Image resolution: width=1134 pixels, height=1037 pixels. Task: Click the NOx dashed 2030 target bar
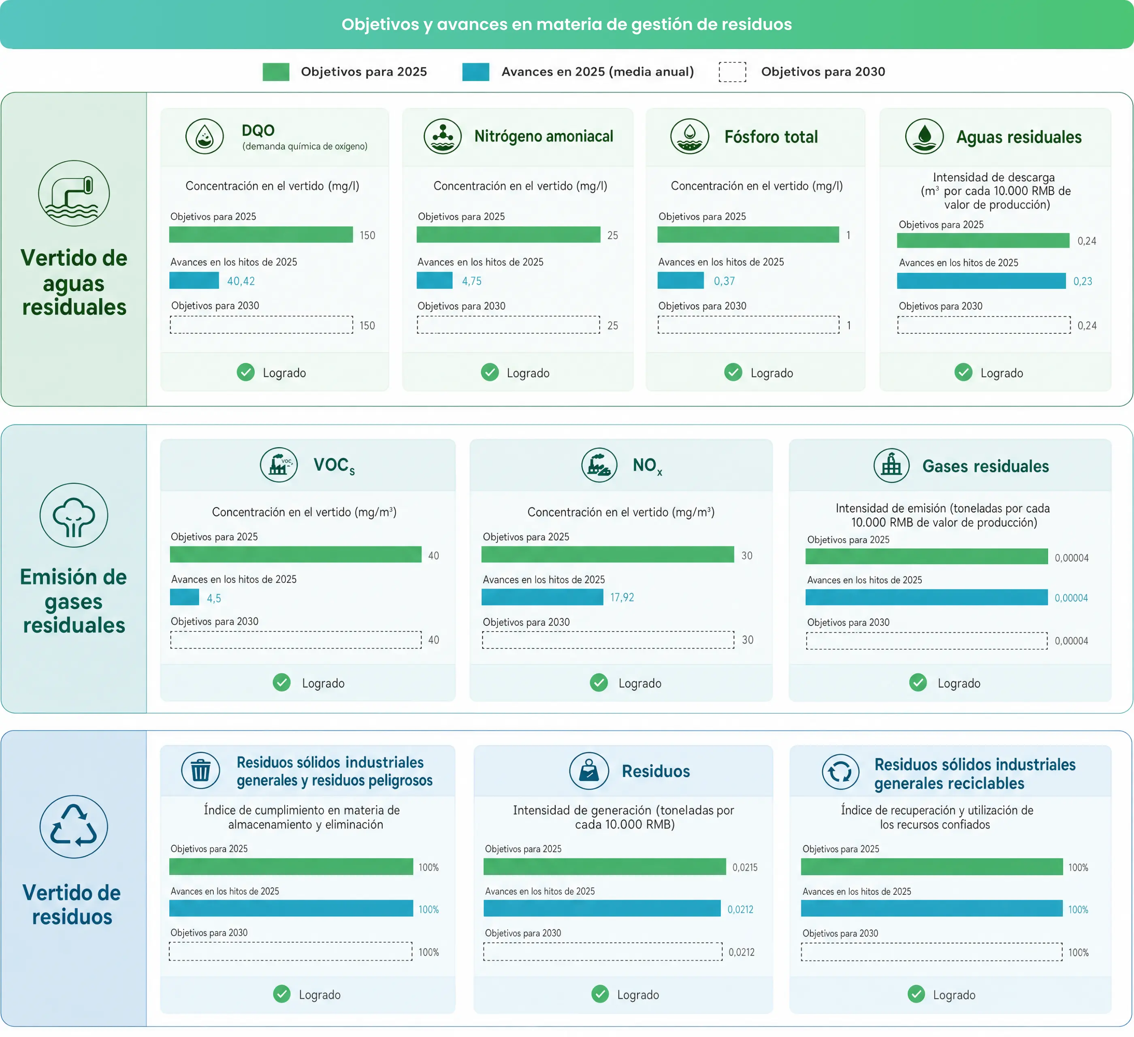(x=608, y=640)
